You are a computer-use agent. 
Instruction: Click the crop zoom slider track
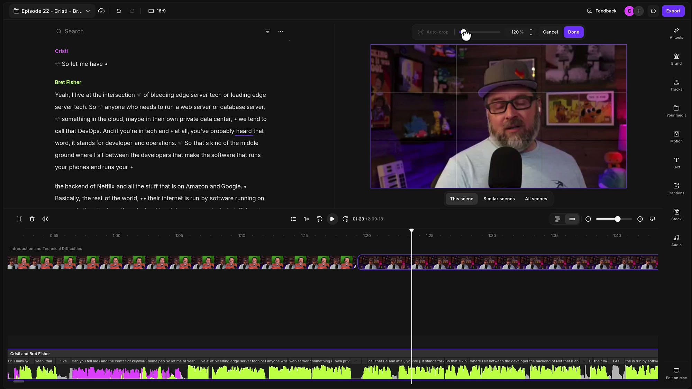(480, 32)
